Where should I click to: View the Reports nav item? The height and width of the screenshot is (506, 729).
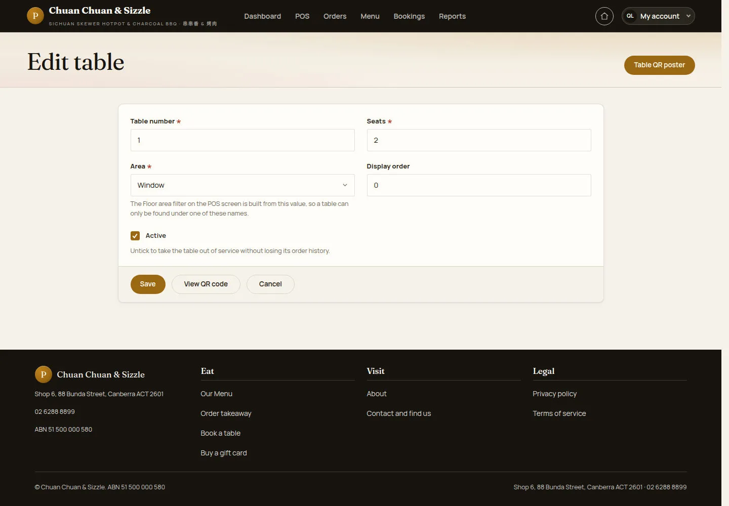point(452,16)
